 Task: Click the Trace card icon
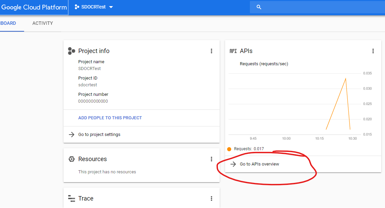(x=71, y=198)
